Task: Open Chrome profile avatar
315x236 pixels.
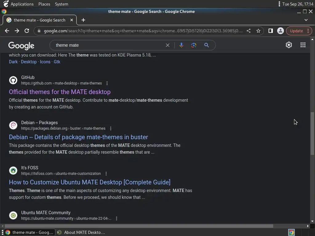Action: pyautogui.click(x=281, y=31)
